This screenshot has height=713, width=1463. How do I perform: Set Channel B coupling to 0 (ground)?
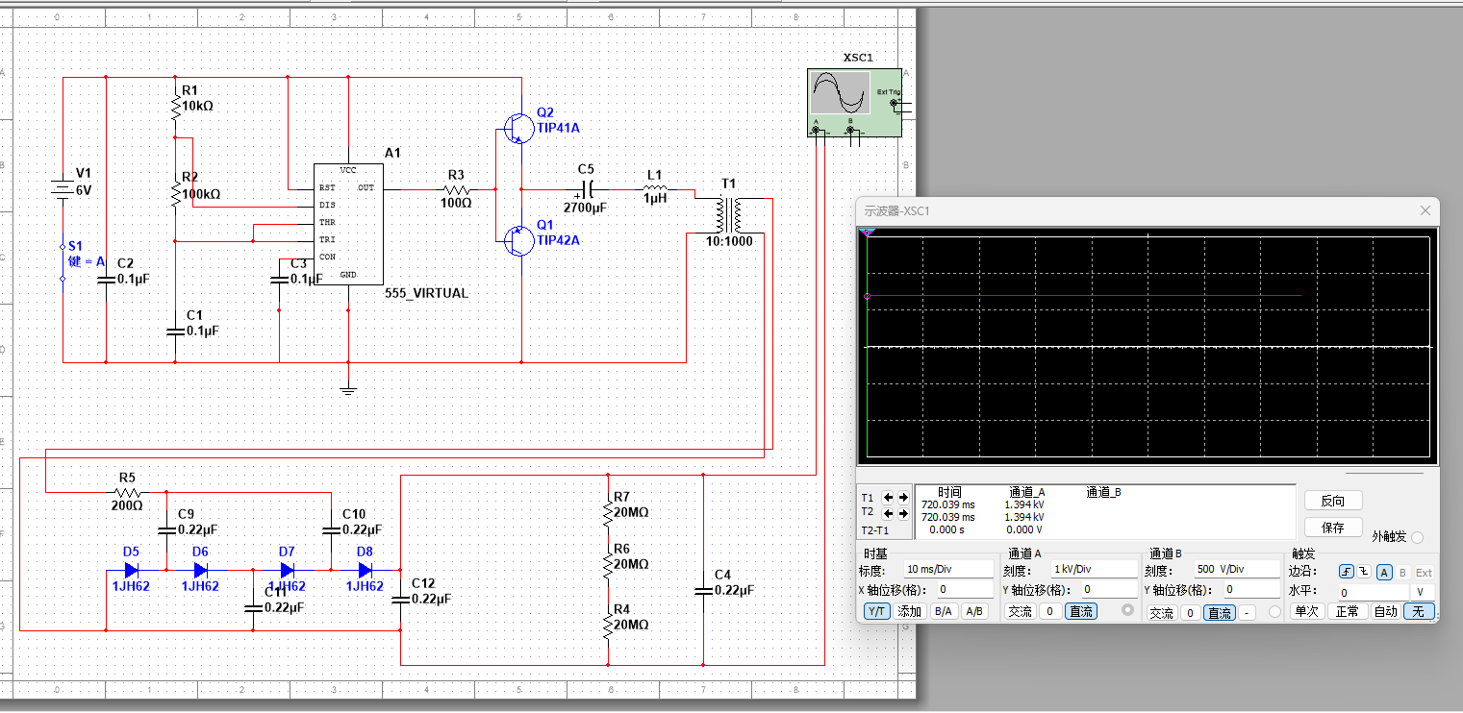click(x=1190, y=612)
